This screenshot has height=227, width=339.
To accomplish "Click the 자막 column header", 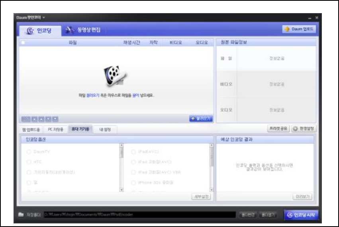I will pyautogui.click(x=153, y=43).
